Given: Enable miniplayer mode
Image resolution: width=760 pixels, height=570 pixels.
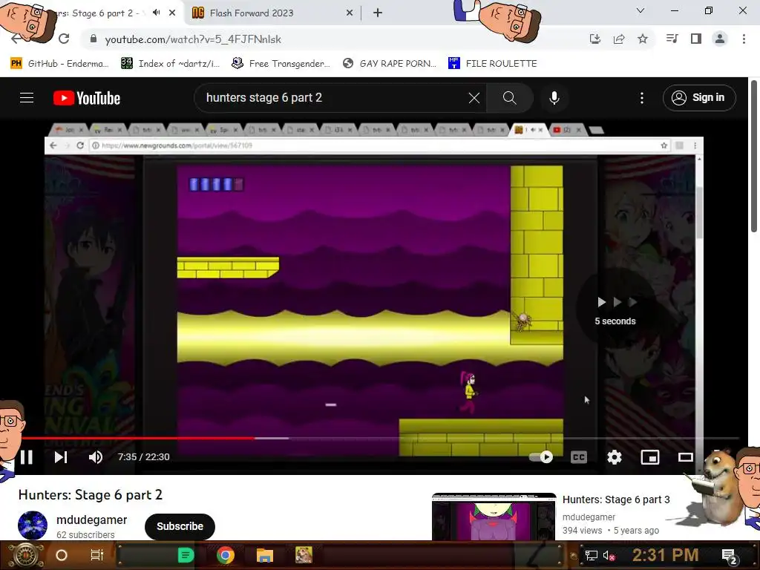Looking at the screenshot, I should pos(650,457).
